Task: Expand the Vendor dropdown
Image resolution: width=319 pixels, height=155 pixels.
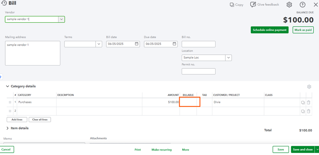Action: (x=61, y=19)
